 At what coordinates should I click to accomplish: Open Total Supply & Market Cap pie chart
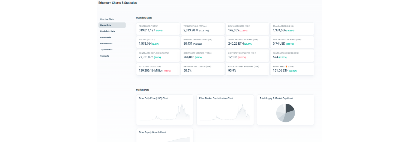286,110
